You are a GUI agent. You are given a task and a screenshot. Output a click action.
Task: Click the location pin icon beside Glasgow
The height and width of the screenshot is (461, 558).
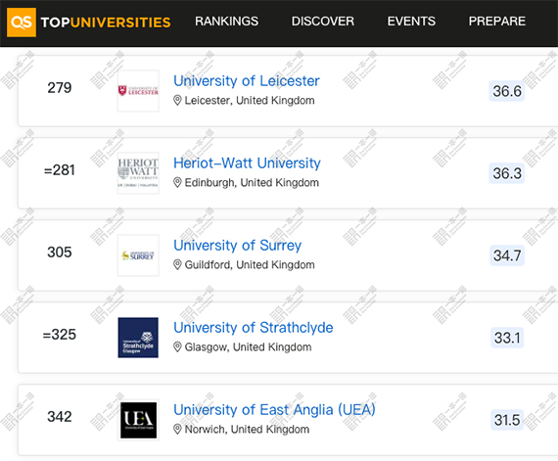177,347
